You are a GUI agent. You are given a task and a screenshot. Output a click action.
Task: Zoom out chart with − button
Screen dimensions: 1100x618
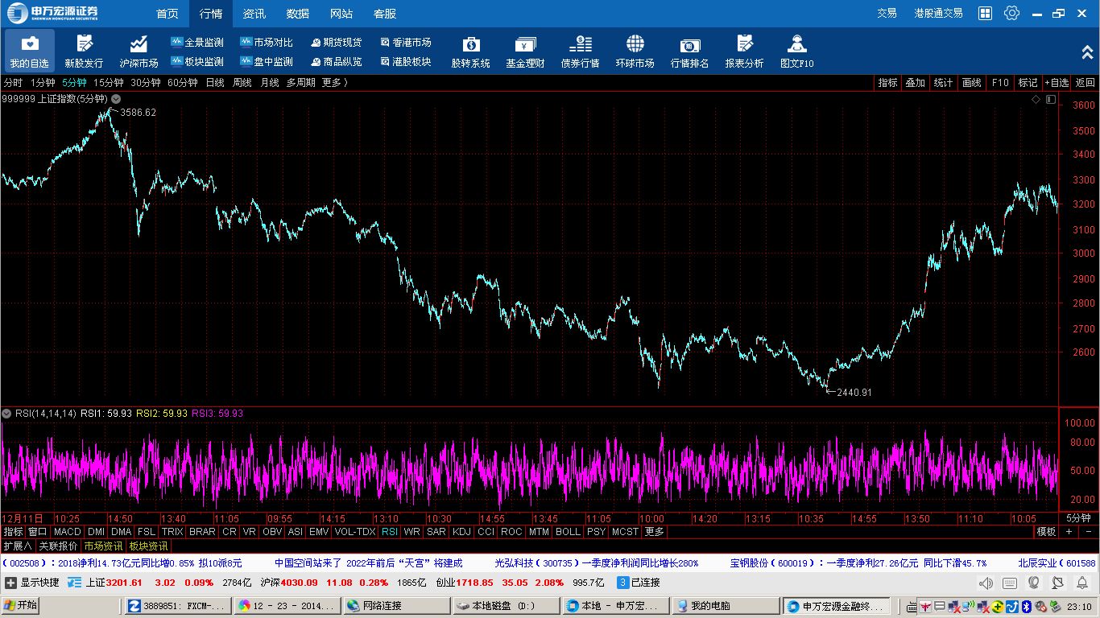[1088, 531]
